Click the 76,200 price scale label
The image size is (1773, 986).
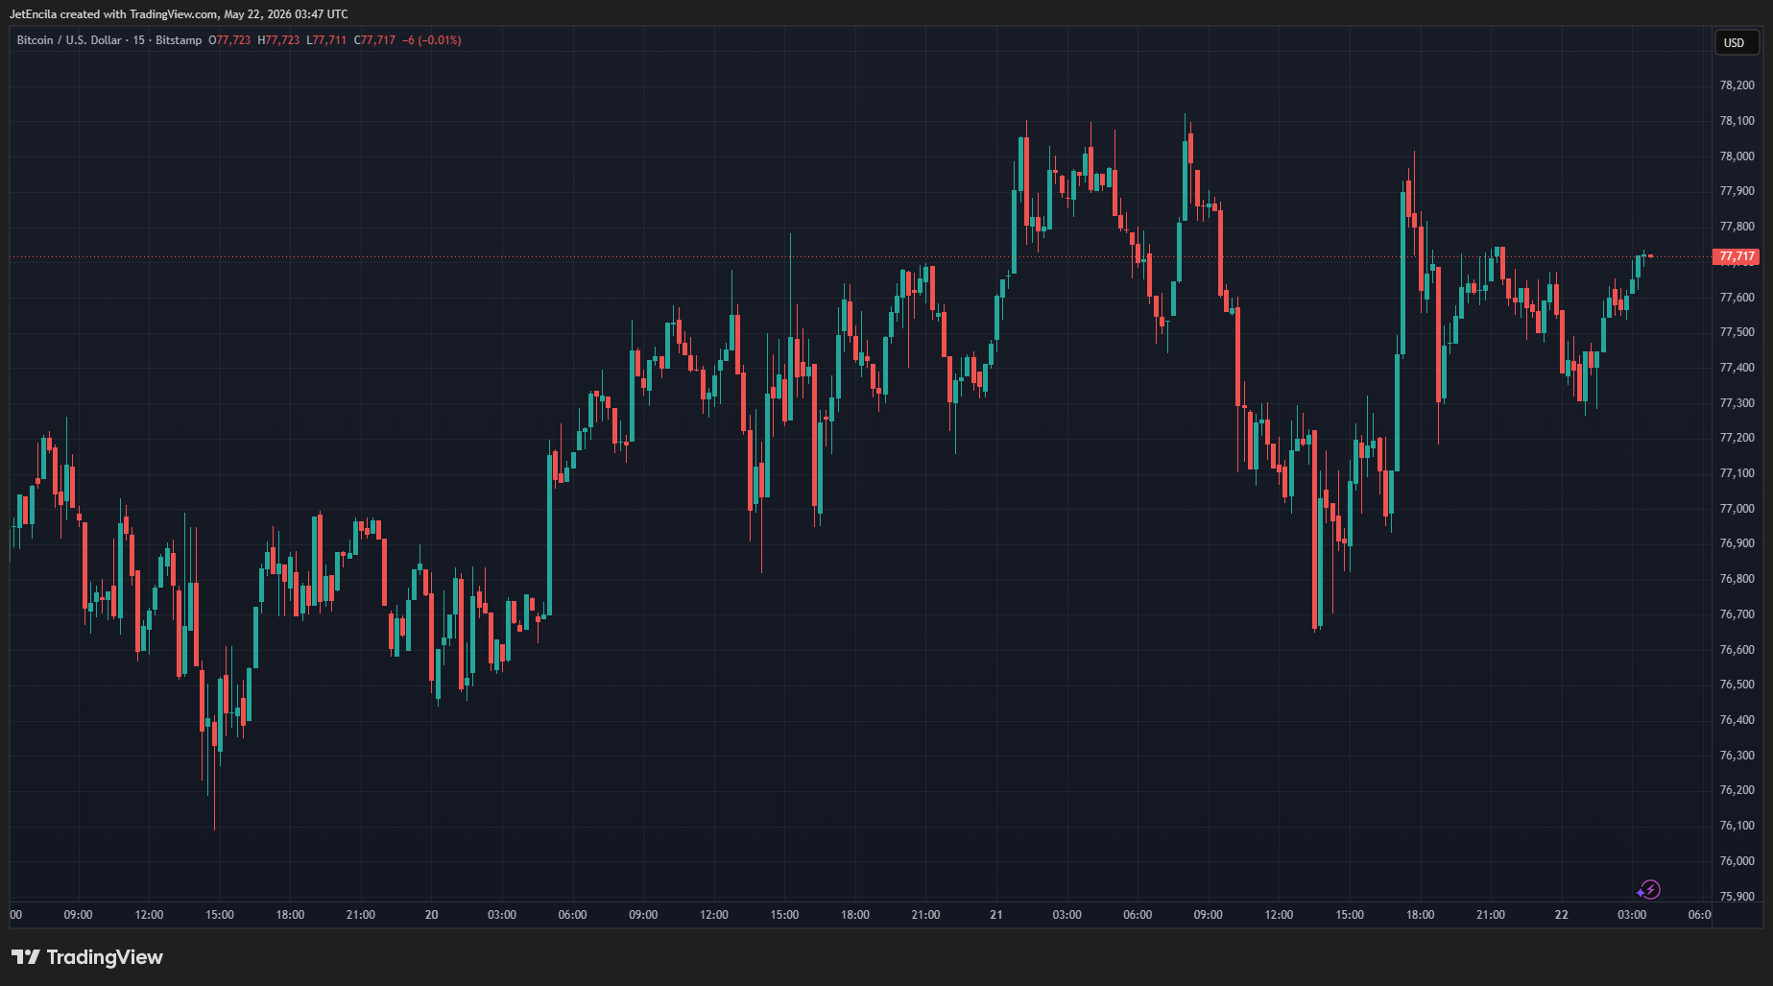click(1737, 790)
